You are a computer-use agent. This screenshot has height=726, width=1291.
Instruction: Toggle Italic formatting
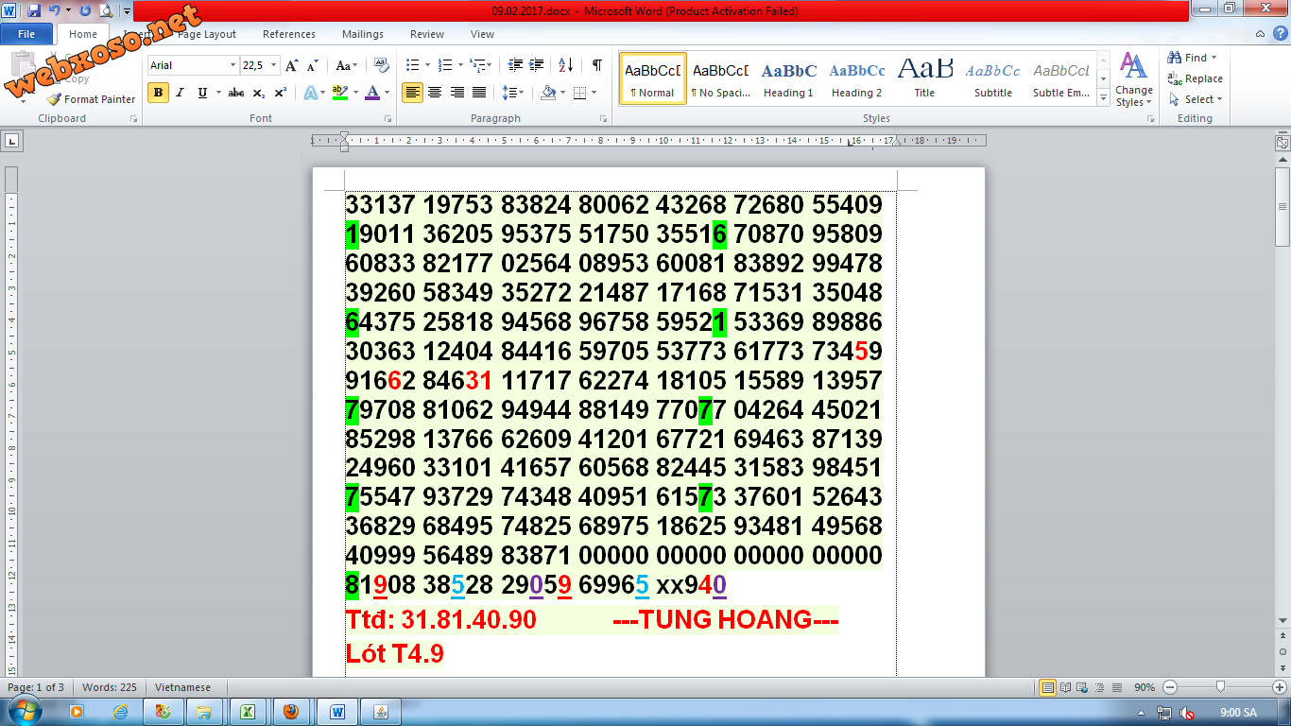click(x=180, y=93)
